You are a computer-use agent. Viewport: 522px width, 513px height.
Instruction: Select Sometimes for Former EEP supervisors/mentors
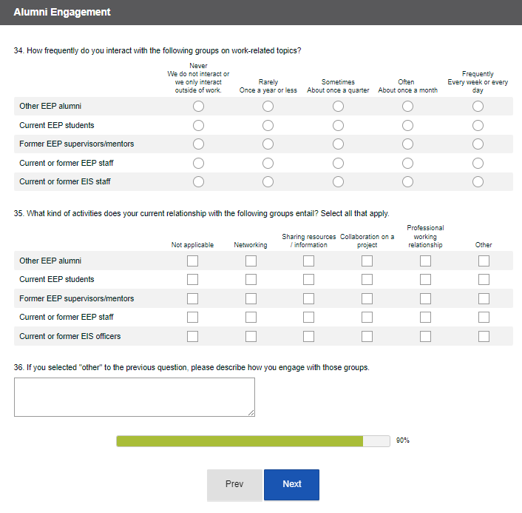tap(338, 144)
